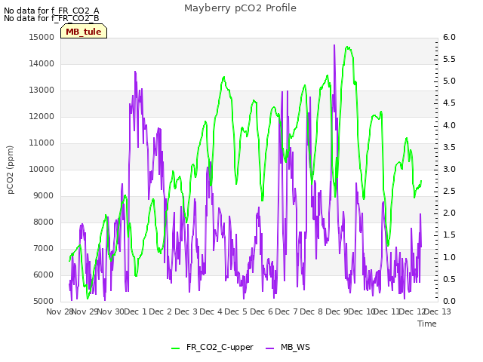Click the pCO2 (ppm) y-axis label
The width and height of the screenshot is (483, 362).
(x=11, y=170)
